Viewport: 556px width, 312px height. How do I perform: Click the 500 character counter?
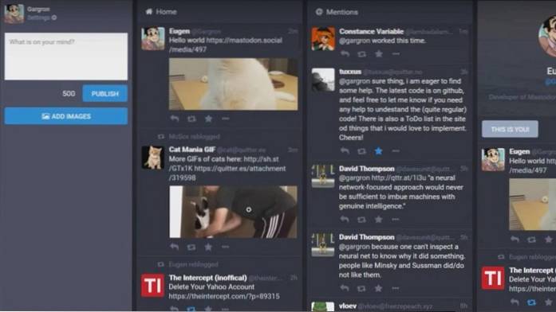point(69,94)
